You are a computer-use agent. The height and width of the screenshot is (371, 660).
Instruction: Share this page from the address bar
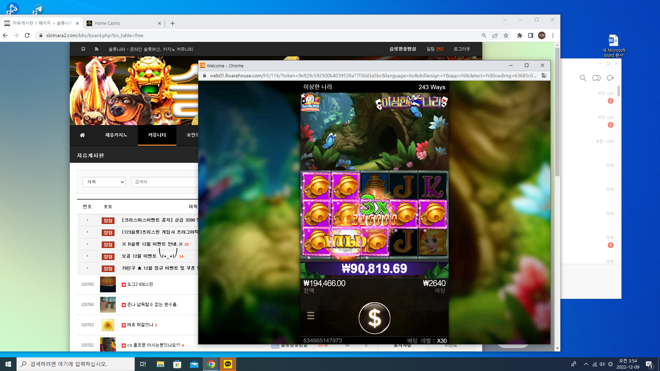[495, 35]
